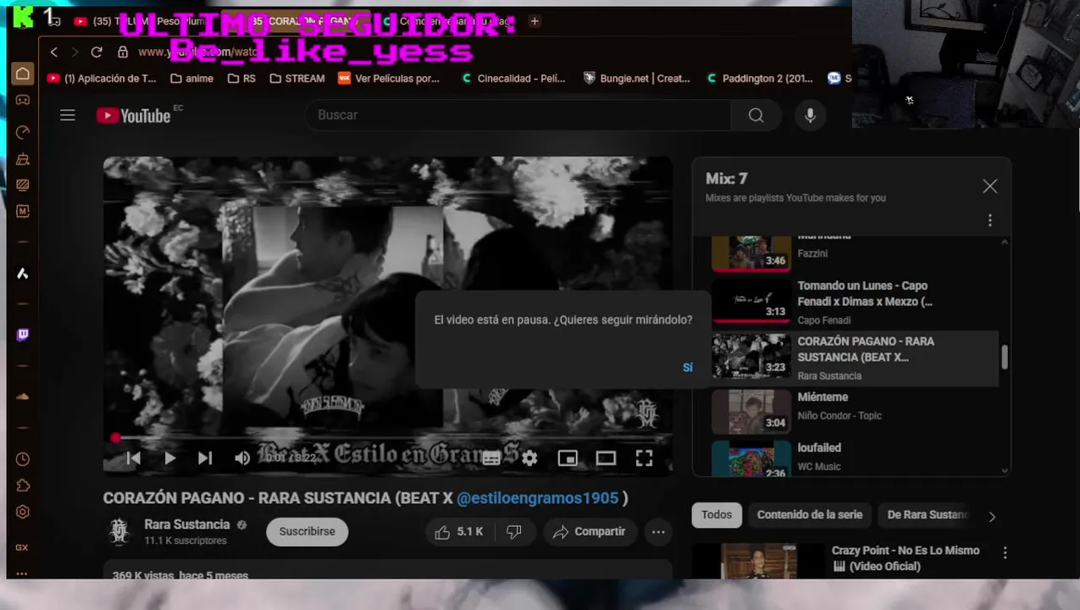Open the Settings gear icon in sidebar
Viewport: 1080px width, 610px height.
(23, 512)
